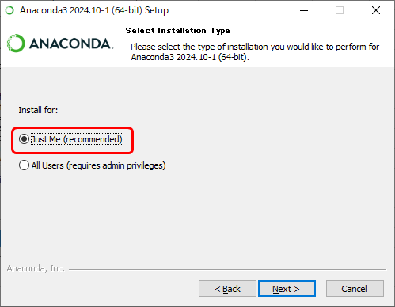
Task: Minimize the Anaconda3 Setup window
Action: pos(304,10)
